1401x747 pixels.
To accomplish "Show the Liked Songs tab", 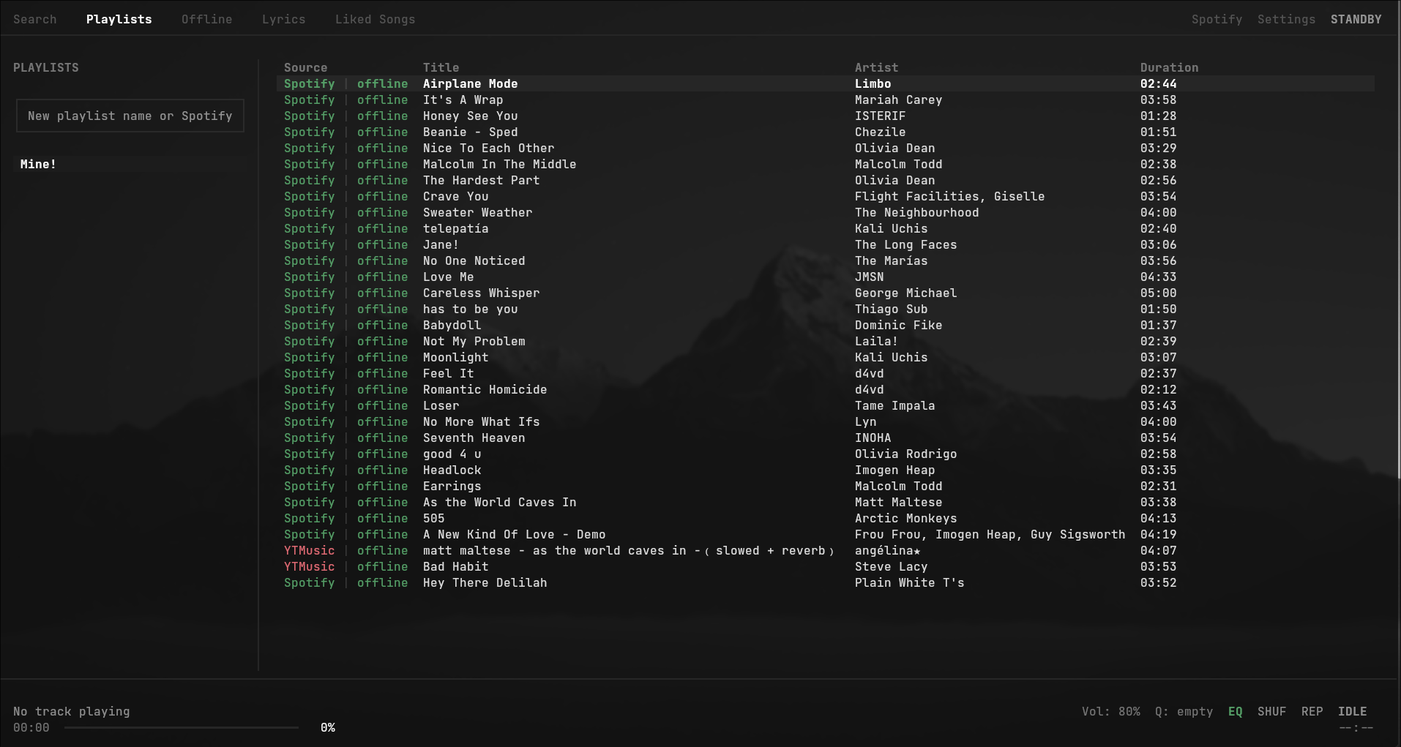I will point(375,19).
